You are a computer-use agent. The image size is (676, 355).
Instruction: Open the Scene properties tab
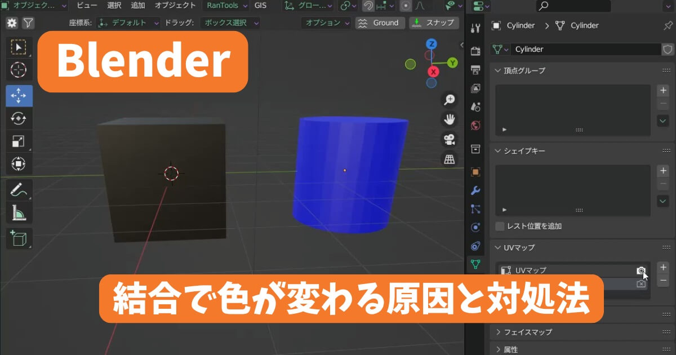click(475, 106)
